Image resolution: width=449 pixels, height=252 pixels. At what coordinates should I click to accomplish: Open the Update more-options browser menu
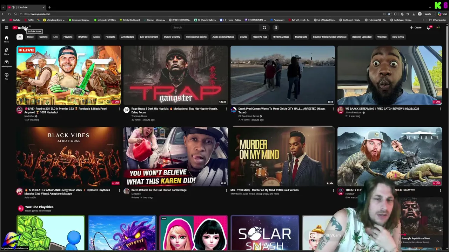[430, 14]
